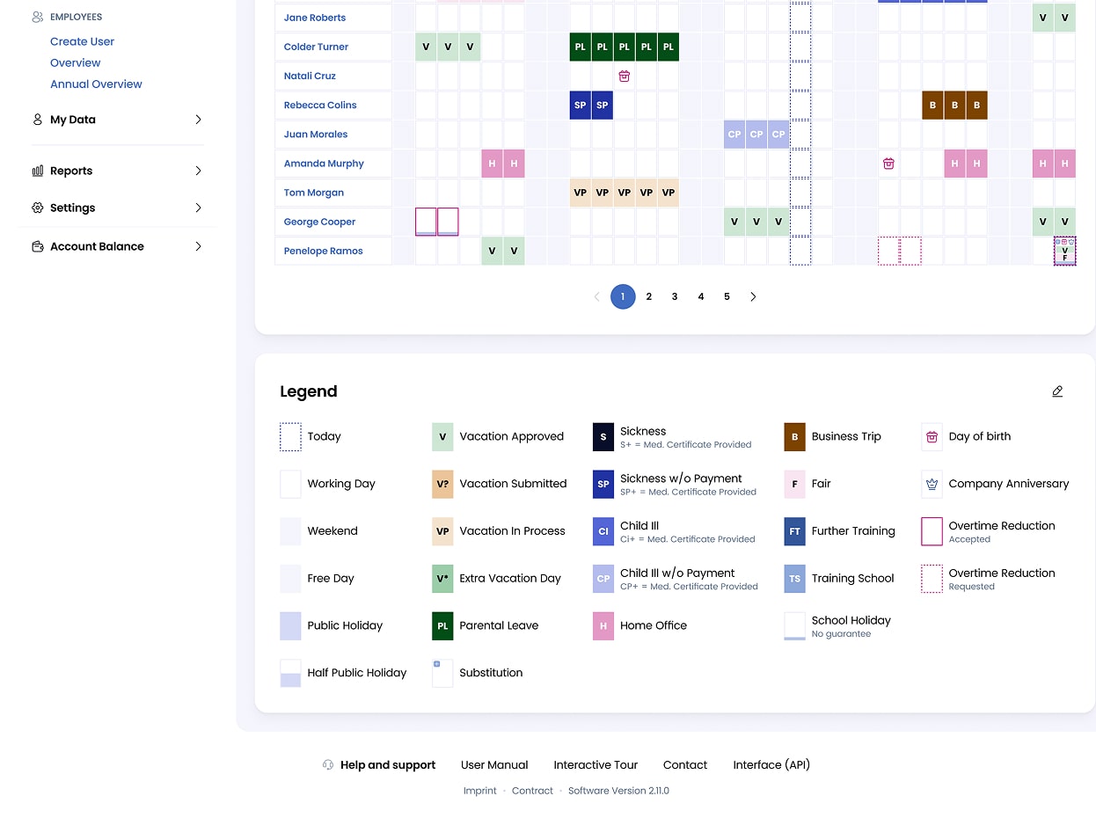
Task: Click Rebecca Colins' first Business Trip cell
Action: click(932, 105)
